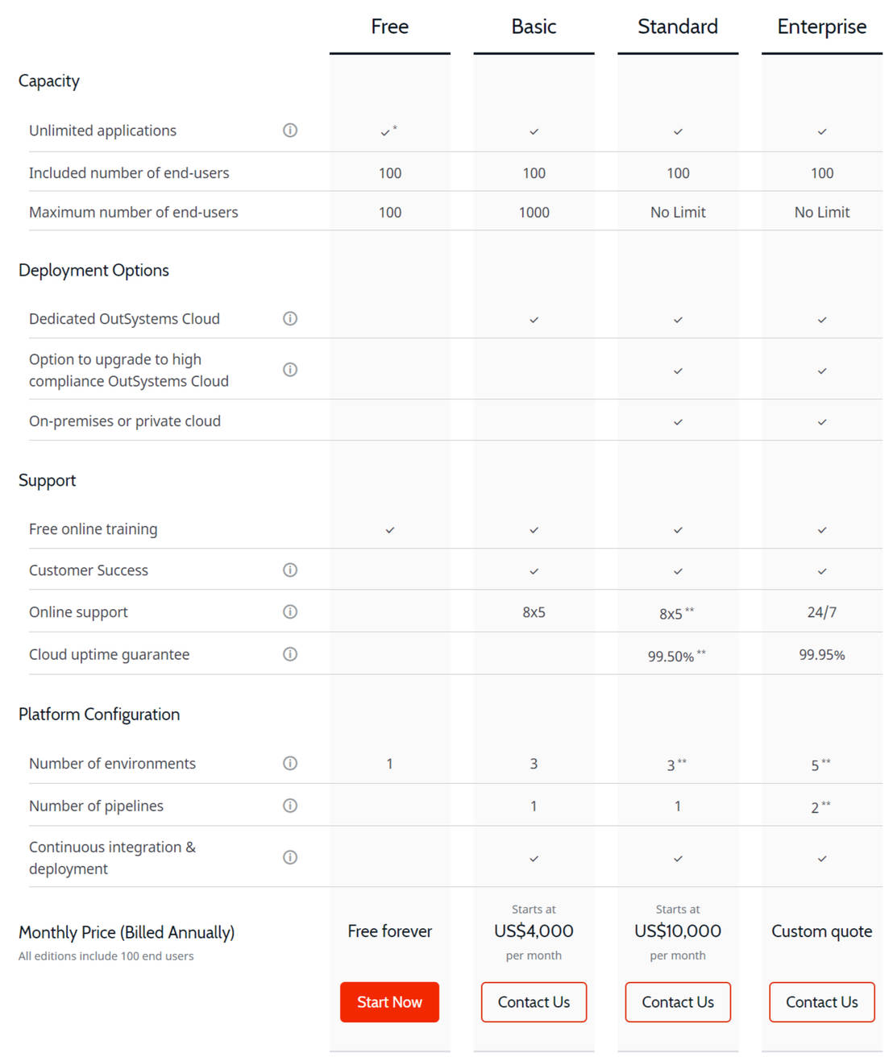
Task: Click Contact Us under the Basic plan
Action: (534, 1001)
